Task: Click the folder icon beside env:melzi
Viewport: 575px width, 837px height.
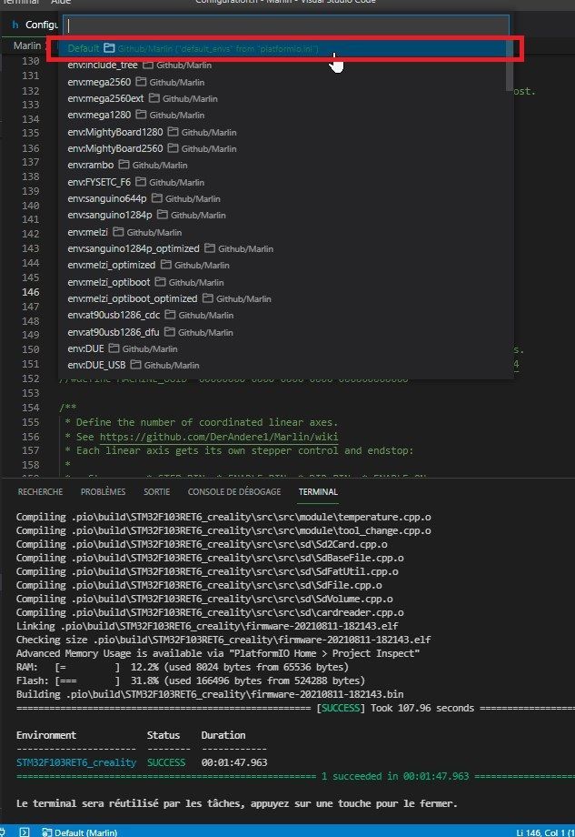Action: tap(118, 232)
